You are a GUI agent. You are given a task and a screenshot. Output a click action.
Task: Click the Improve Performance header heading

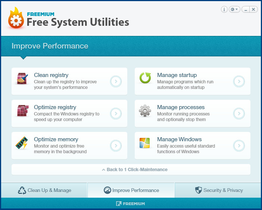pos(50,46)
